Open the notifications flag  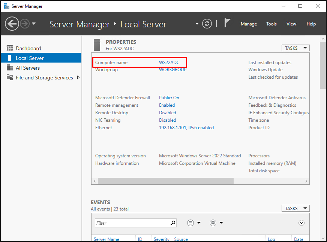coord(227,23)
